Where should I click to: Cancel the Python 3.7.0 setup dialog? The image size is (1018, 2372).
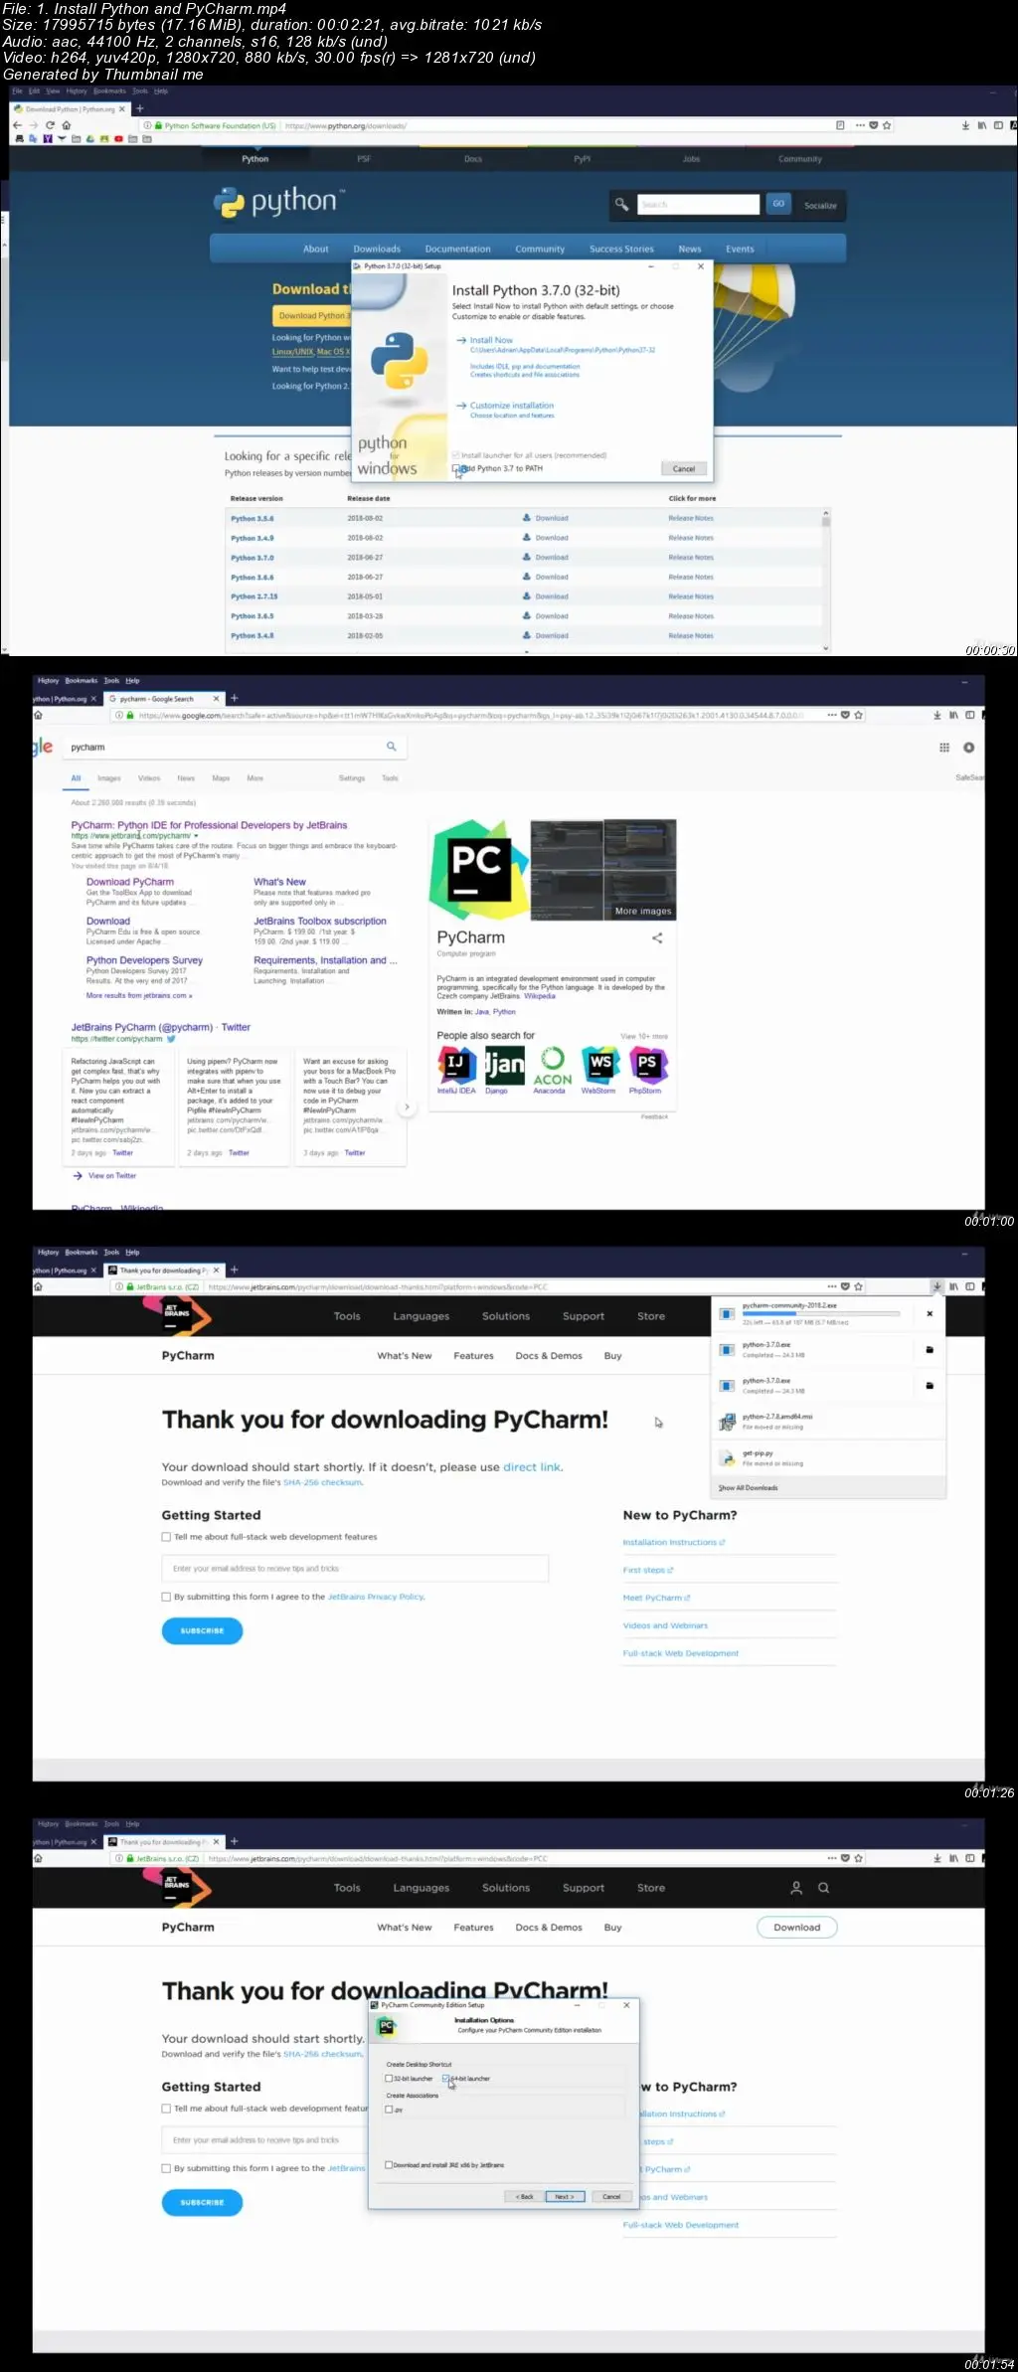[x=684, y=468]
